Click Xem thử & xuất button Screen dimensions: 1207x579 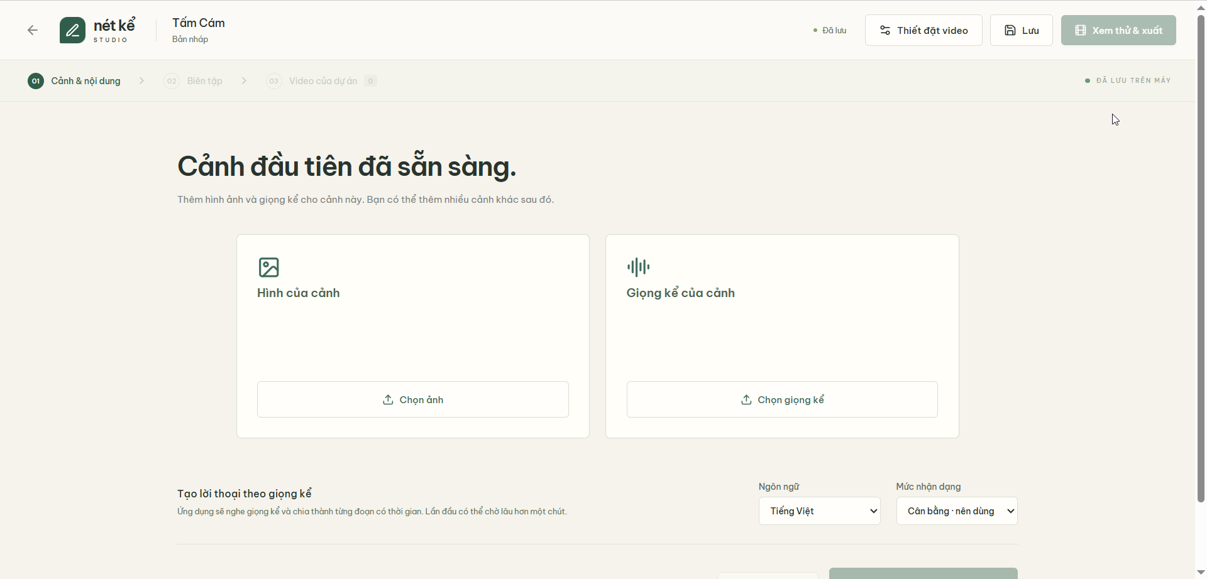(1118, 30)
